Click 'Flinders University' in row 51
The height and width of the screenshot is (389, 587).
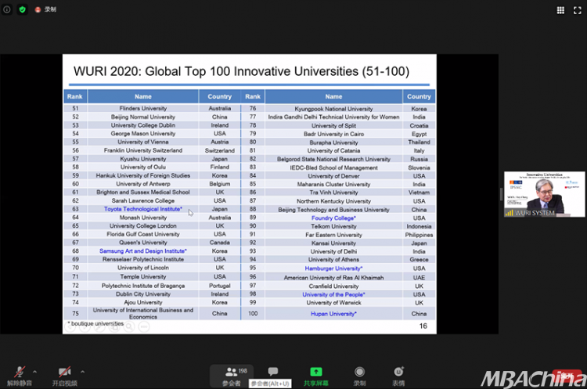(x=143, y=108)
